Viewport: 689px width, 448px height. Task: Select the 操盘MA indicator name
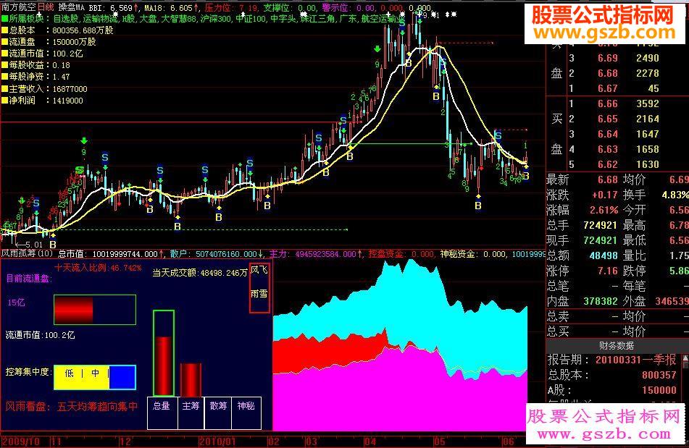[x=71, y=7]
